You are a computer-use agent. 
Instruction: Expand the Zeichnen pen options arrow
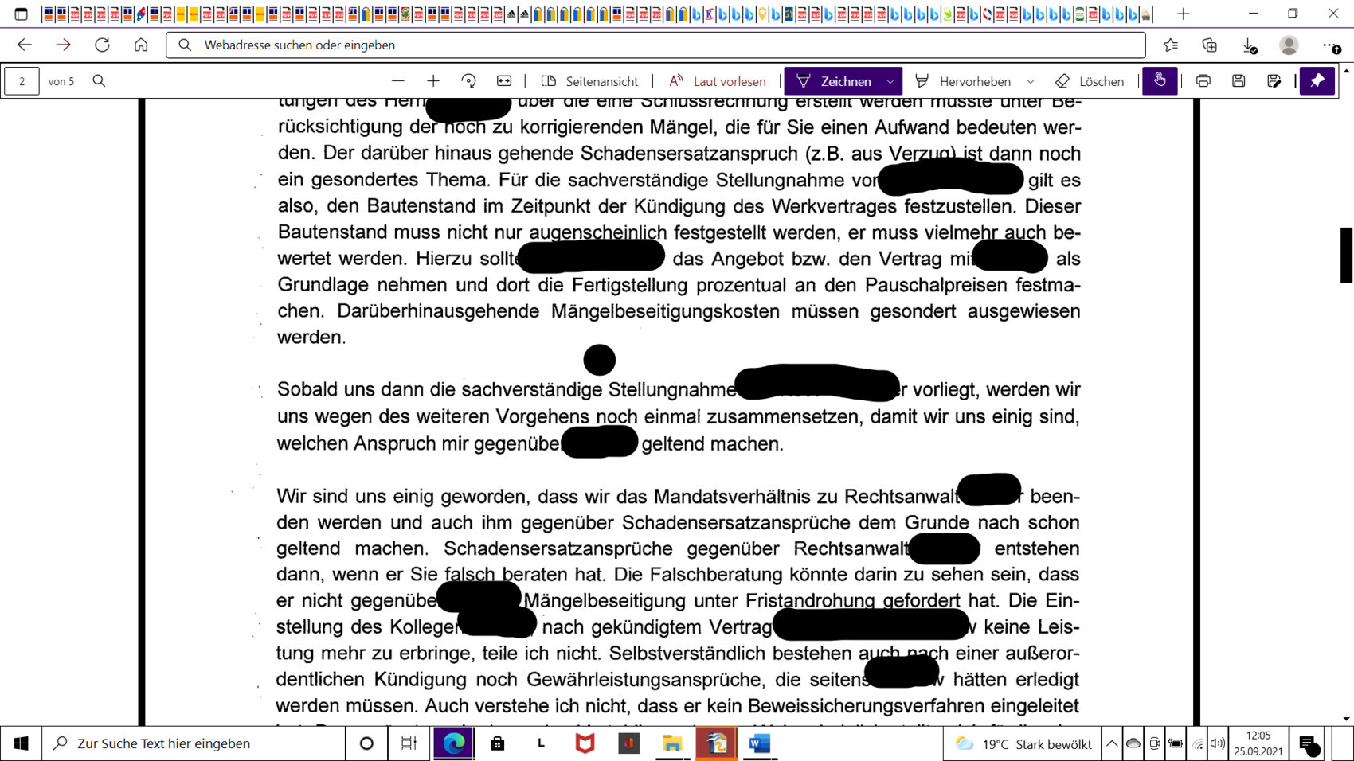tap(890, 81)
